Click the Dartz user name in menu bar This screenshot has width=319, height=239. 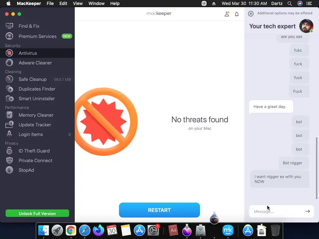[x=277, y=3]
